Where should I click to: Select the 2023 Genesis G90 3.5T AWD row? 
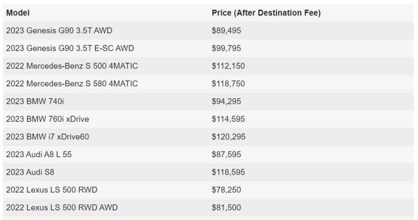click(208, 31)
